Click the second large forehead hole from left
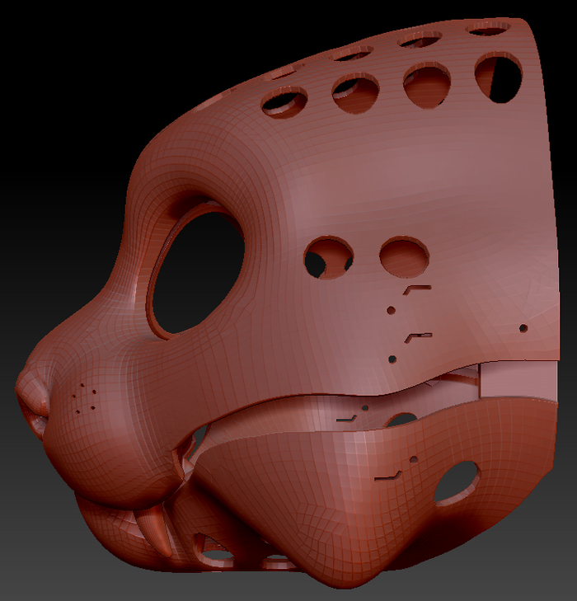Screen dimensions: 577x601 355,93
